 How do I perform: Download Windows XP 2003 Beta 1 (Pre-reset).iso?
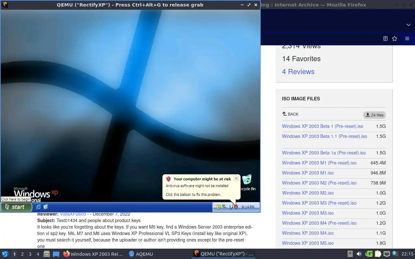point(323,126)
